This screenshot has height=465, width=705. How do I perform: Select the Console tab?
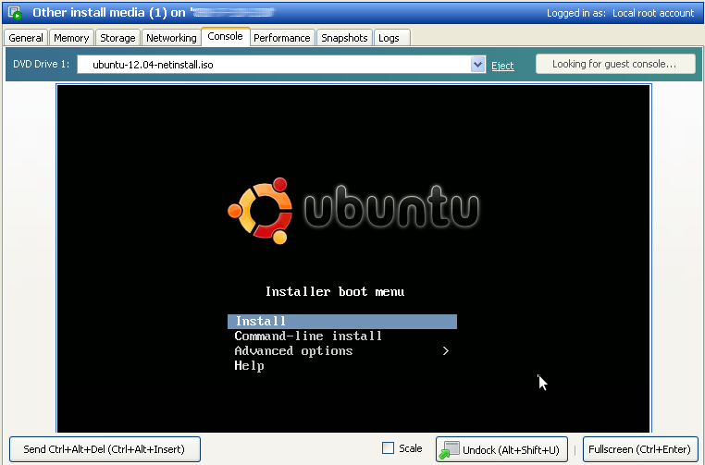[225, 36]
